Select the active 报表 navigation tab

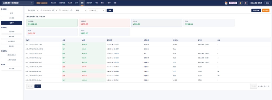pos(82,3)
